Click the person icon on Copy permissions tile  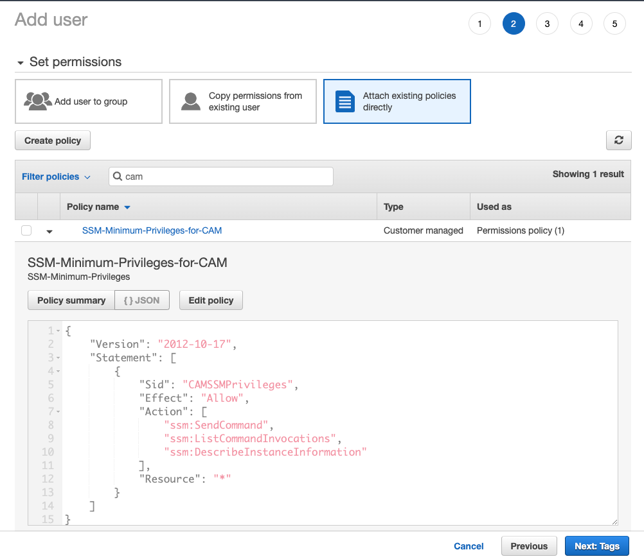point(190,101)
